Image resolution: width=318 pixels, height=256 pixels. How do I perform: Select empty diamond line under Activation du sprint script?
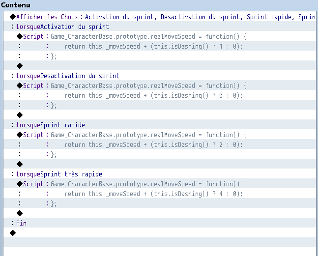click(x=160, y=66)
